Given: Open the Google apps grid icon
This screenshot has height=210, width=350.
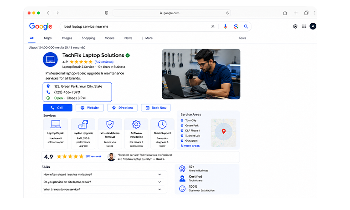Looking at the screenshot, I should tap(304, 26).
